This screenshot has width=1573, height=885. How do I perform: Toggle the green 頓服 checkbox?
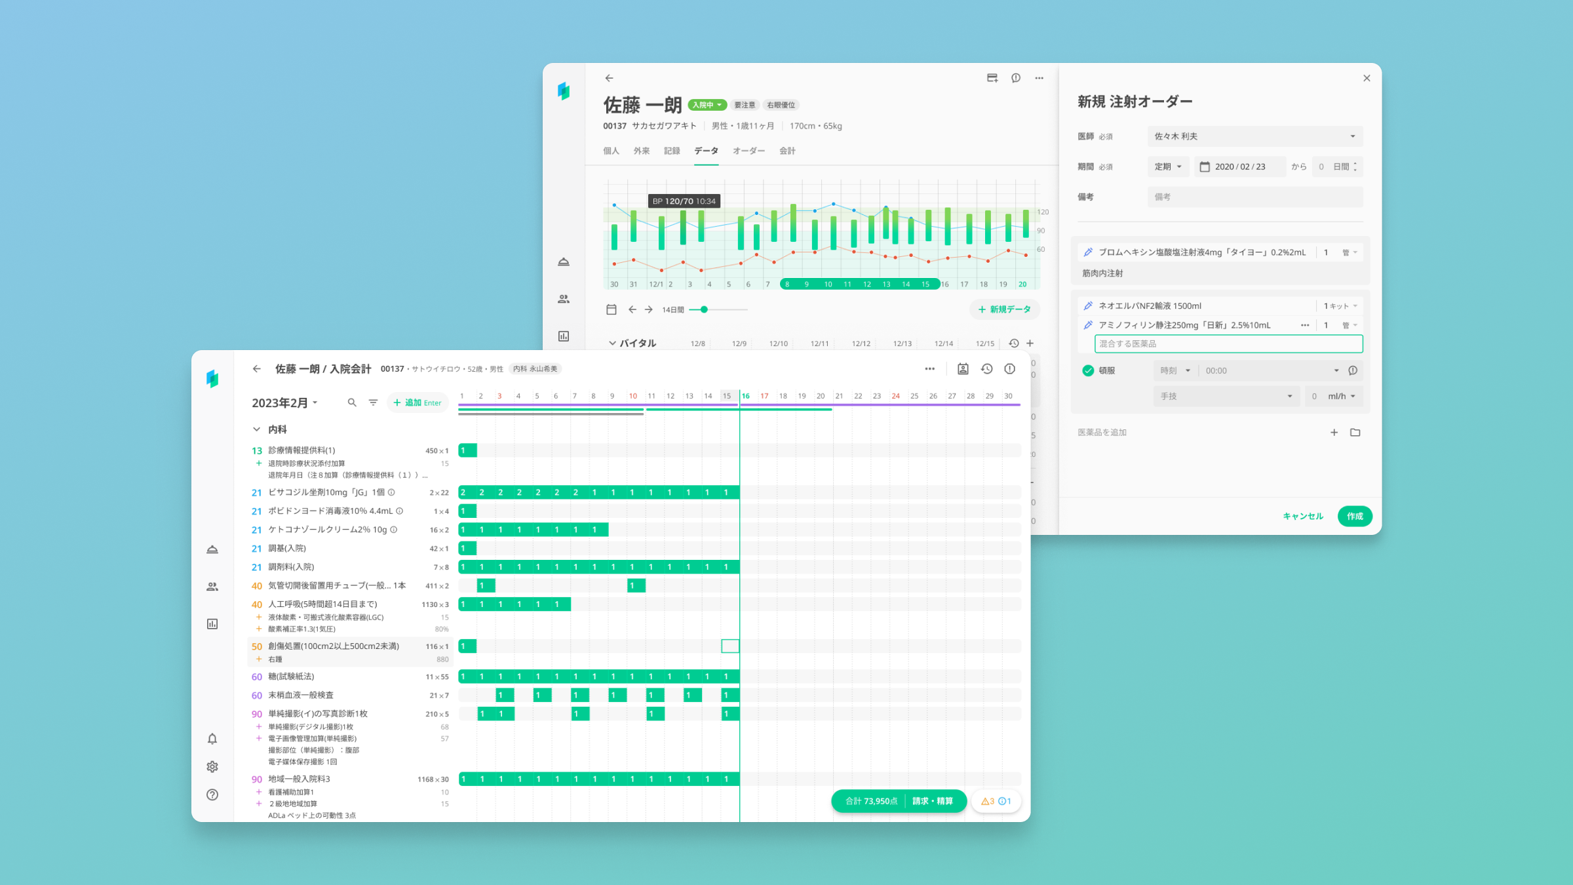[x=1088, y=370]
